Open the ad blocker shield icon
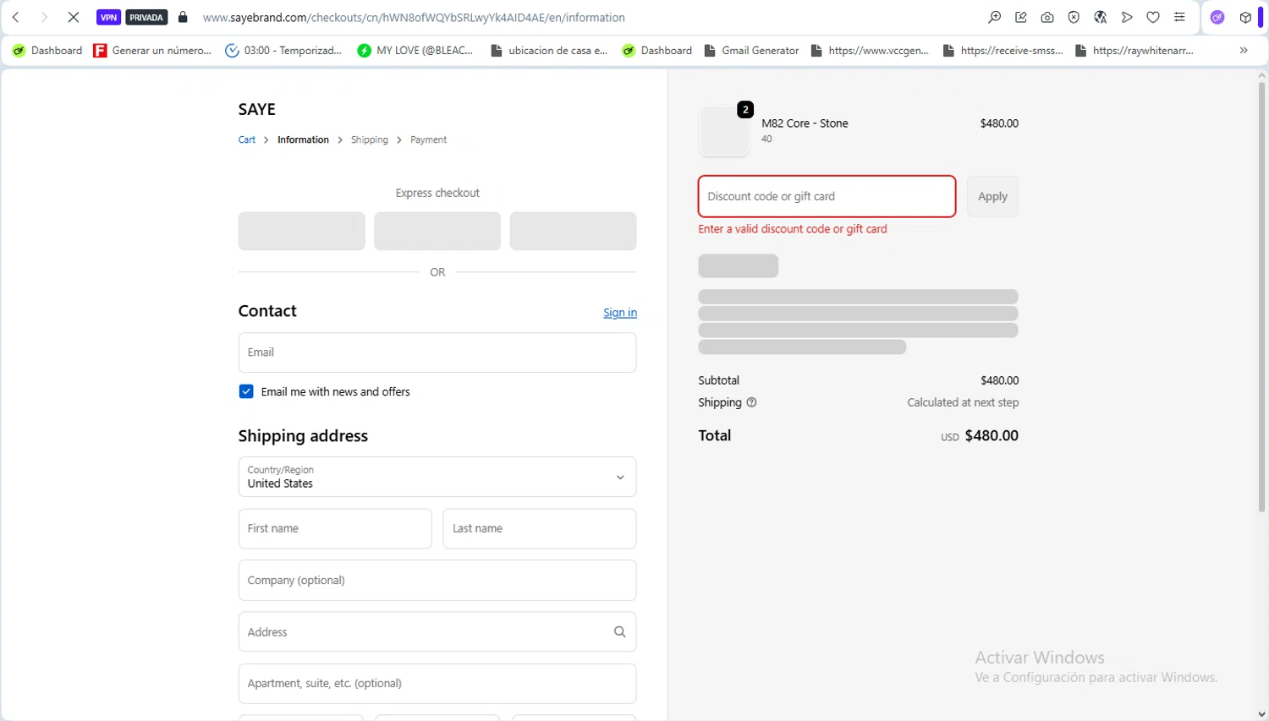The width and height of the screenshot is (1269, 721). tap(1074, 17)
